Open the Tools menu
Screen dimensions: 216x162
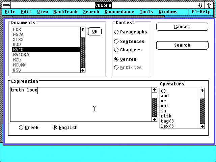point(146,12)
